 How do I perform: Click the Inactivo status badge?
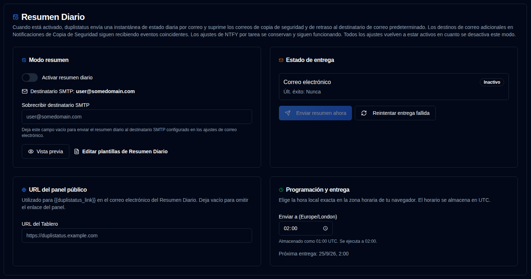pyautogui.click(x=492, y=82)
